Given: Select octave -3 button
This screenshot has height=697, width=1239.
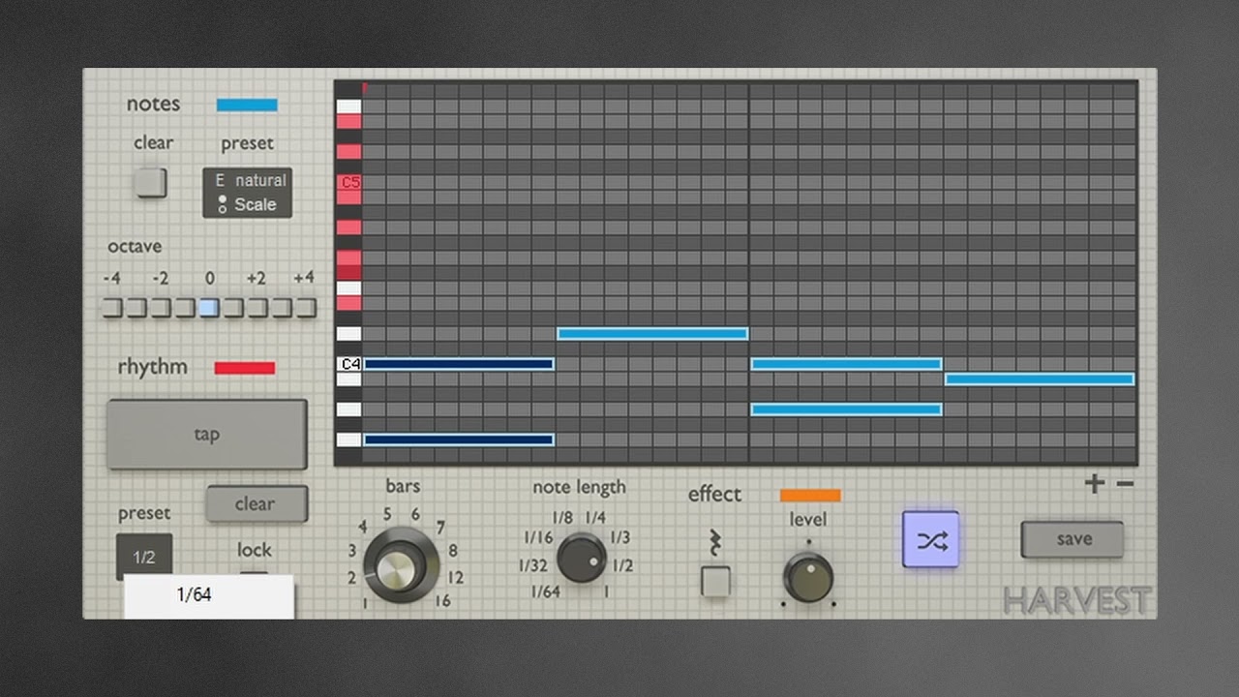Looking at the screenshot, I should 137,308.
